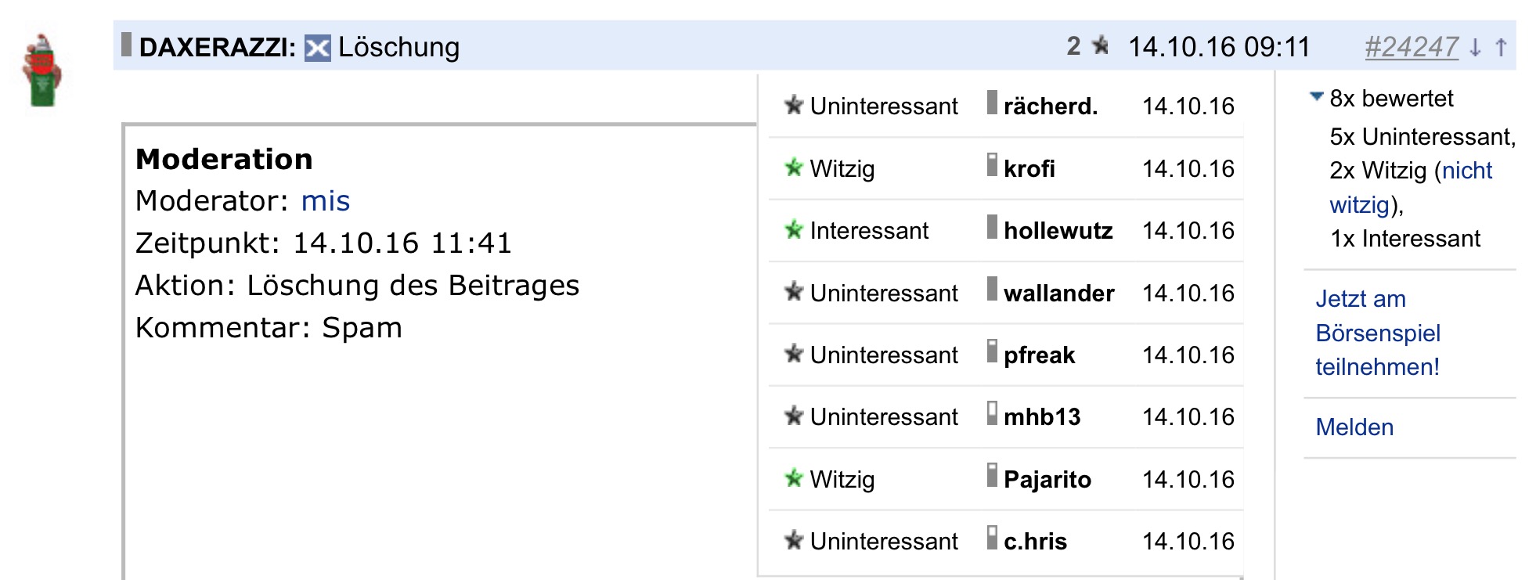Report the post via 'Melden'

pos(1354,427)
